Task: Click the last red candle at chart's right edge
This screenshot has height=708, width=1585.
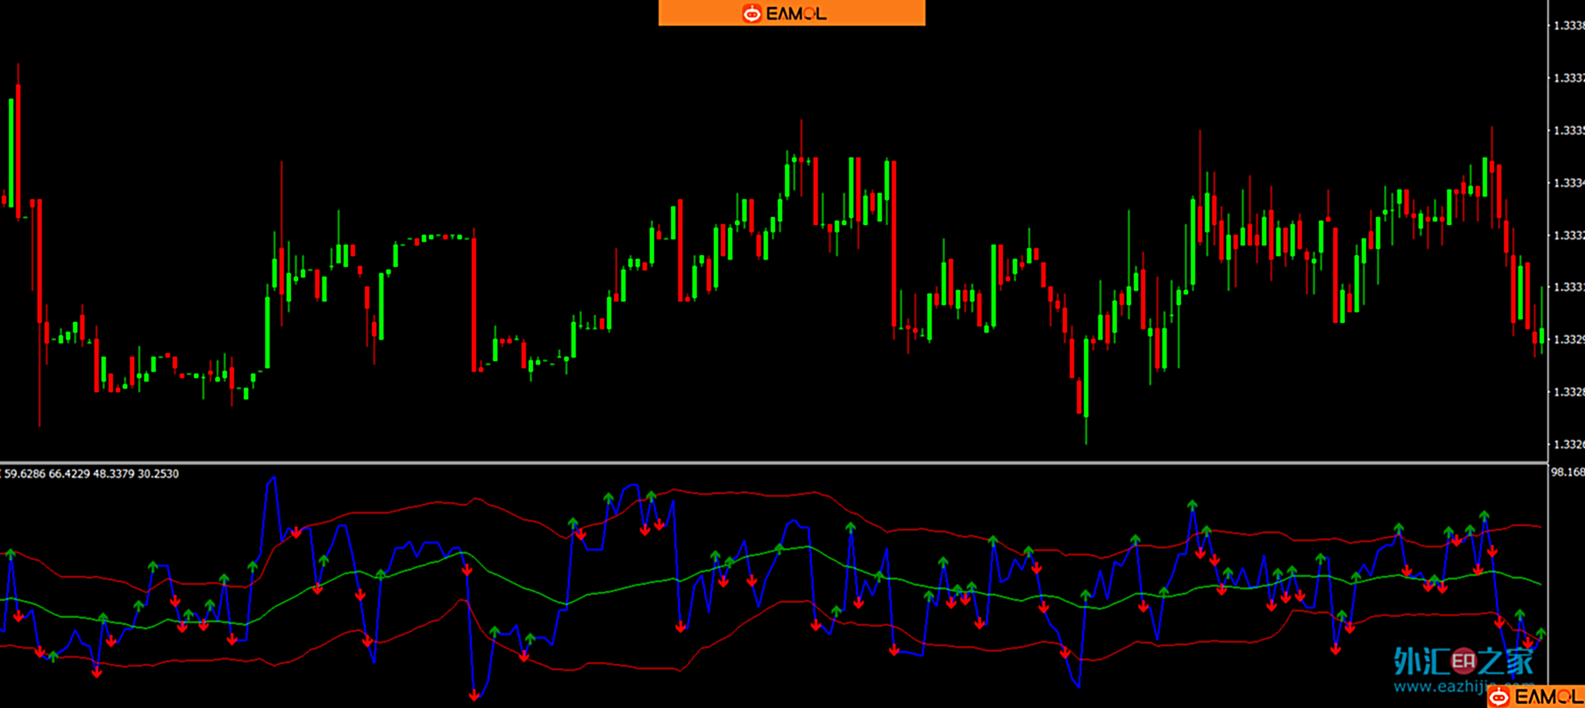Action: (1535, 336)
